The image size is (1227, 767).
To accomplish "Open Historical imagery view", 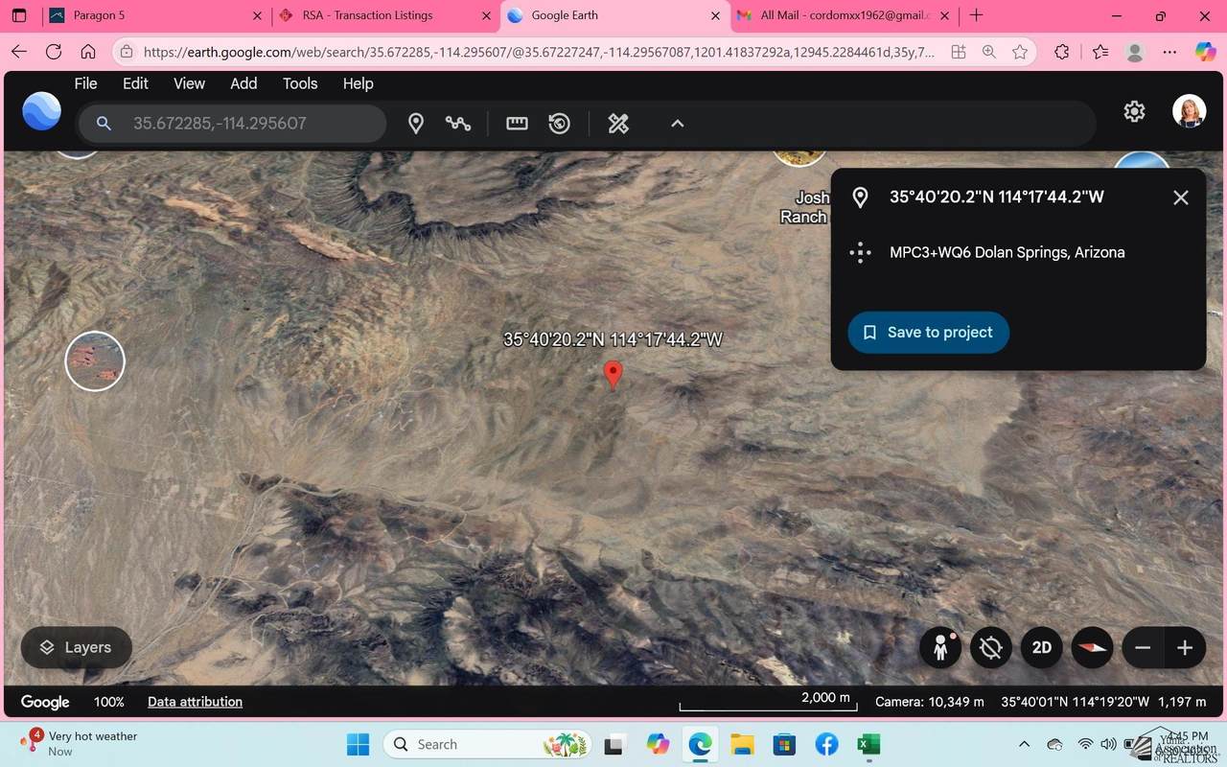I will tap(559, 123).
